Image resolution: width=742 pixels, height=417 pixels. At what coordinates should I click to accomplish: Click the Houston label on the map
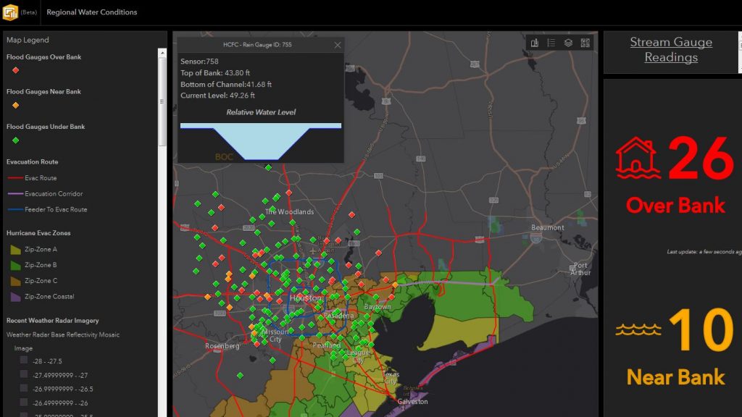(x=304, y=298)
